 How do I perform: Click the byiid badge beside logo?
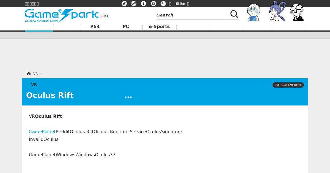105,16
